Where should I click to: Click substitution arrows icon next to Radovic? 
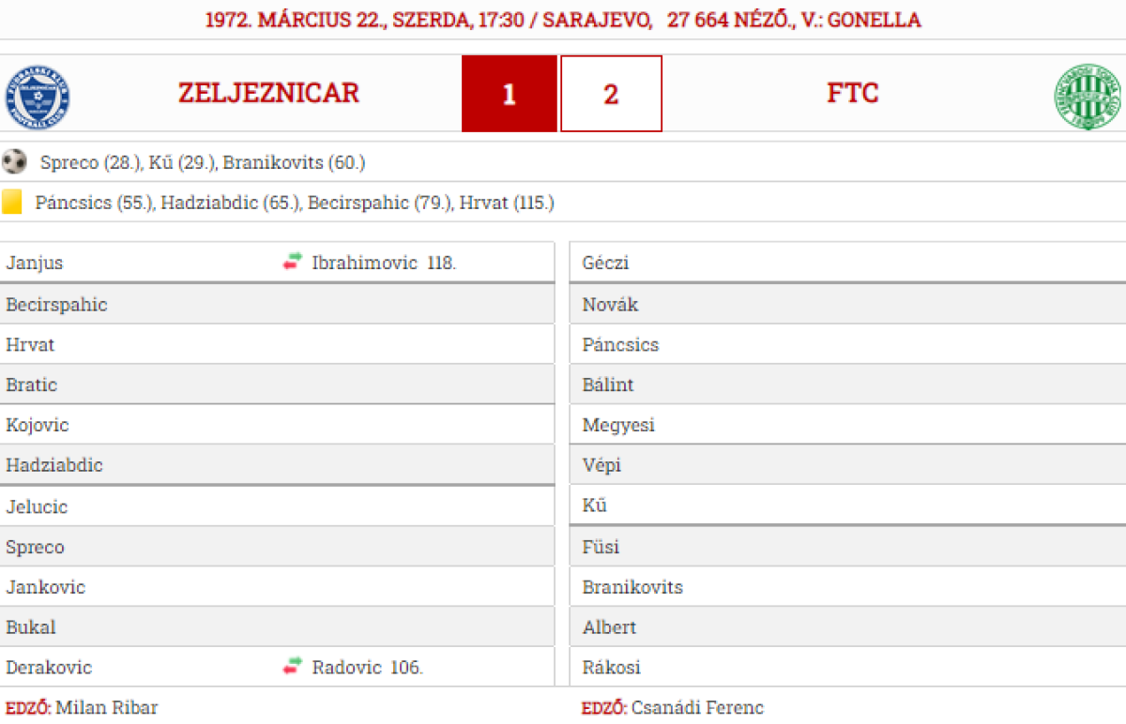293,668
